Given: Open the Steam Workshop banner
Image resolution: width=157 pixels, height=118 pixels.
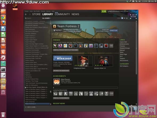Looking at the screenshot, I should 63,58.
